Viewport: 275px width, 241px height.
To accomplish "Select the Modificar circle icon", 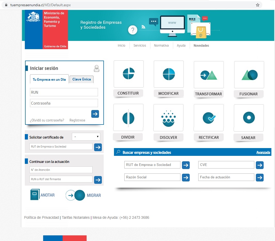I will [x=169, y=74].
